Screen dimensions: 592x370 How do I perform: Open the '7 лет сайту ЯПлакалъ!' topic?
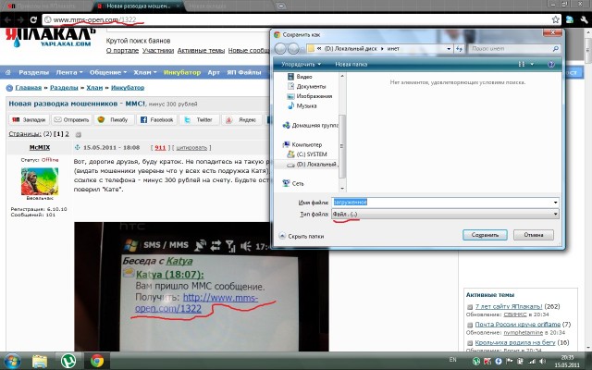[x=509, y=306]
